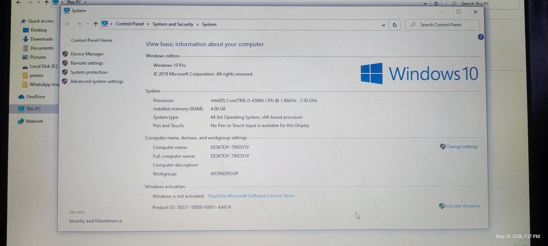This screenshot has width=548, height=246.
Task: Click shield icon beside Advanced system settings
Action: 65,82
